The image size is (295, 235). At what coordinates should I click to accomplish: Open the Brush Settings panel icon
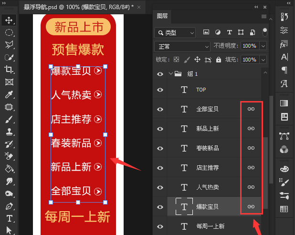(284, 182)
